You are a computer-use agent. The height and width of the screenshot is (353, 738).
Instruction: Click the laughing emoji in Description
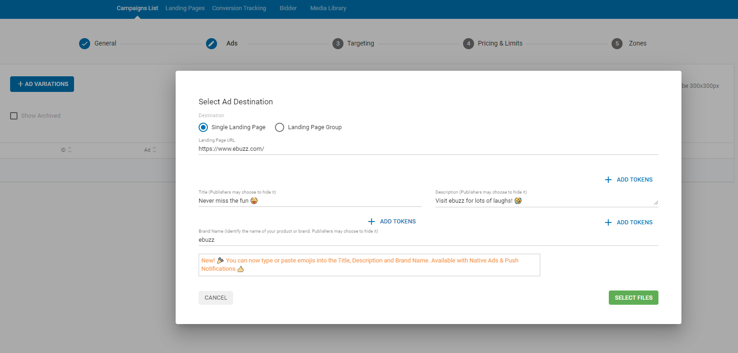pos(518,201)
